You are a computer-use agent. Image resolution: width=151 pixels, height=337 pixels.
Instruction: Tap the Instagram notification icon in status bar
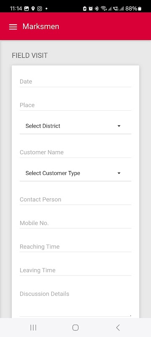pyautogui.click(x=39, y=8)
